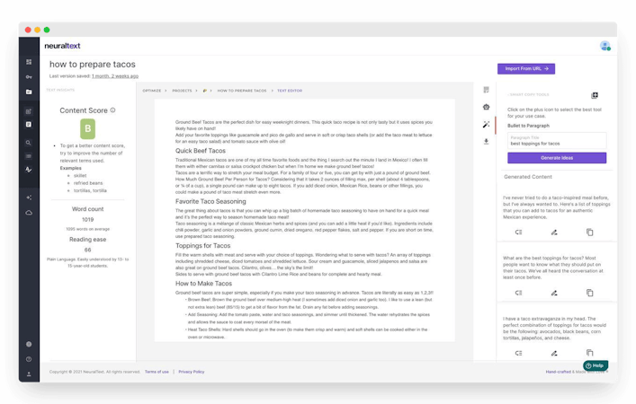Open the notes panel icon beside the editor
Image resolution: width=636 pixels, height=404 pixels.
click(486, 90)
